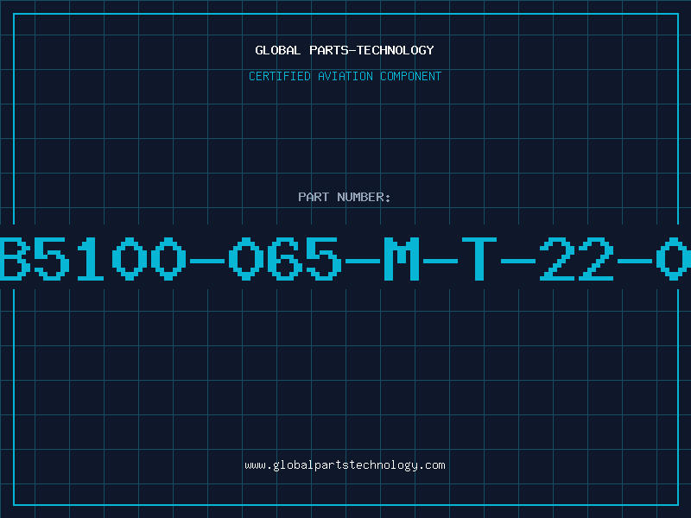The image size is (691, 518).
Task: Click the PART NUMBER: label
Action: point(345,197)
